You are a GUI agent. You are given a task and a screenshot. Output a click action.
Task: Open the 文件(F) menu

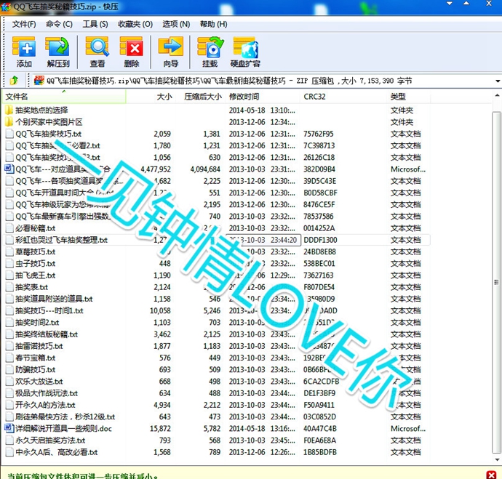[24, 24]
